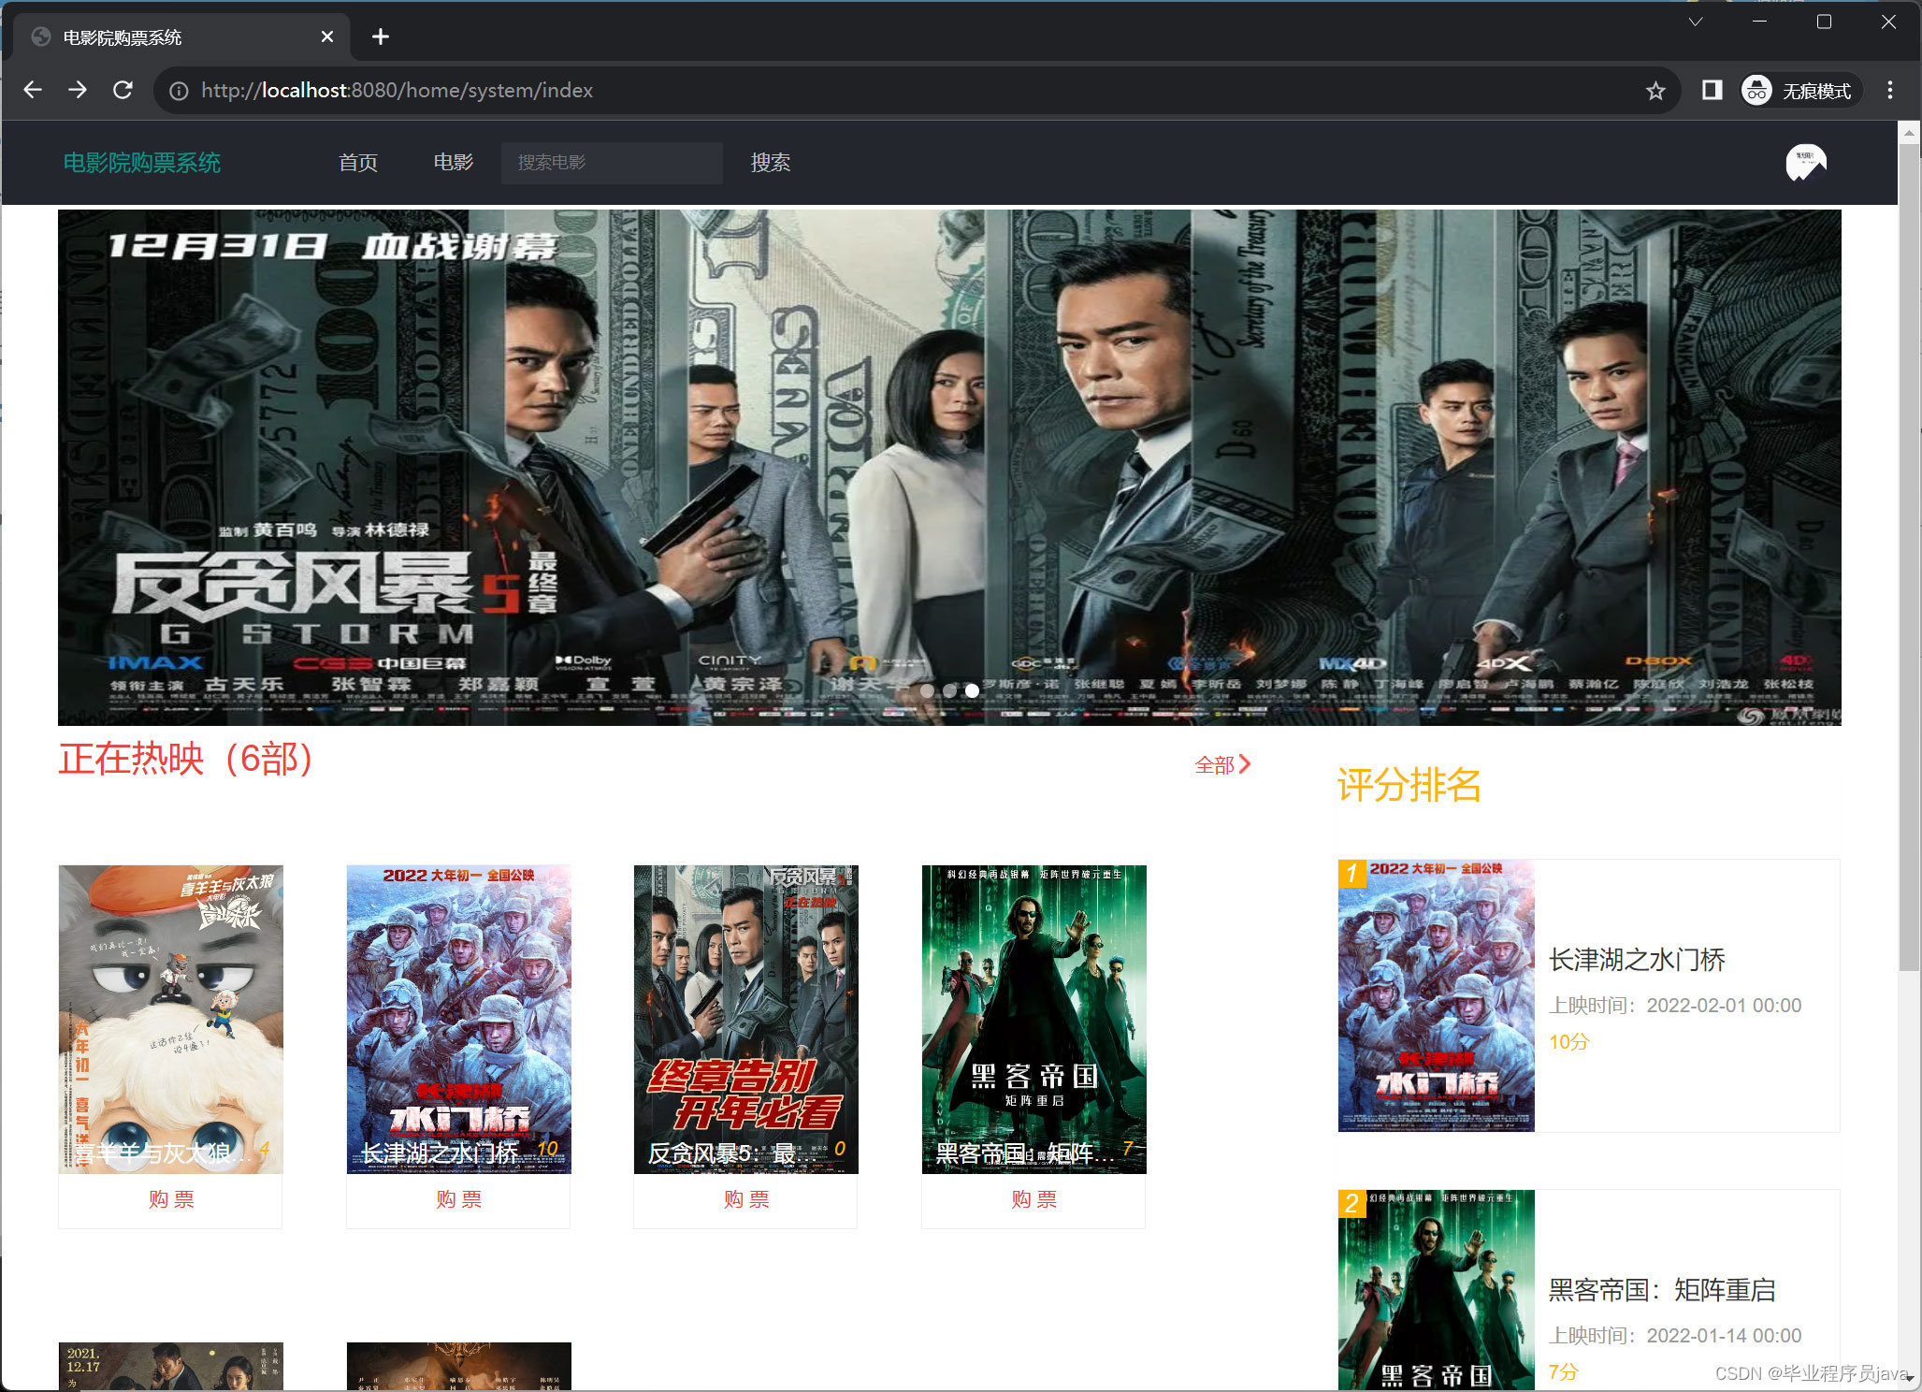Open the 长津湖之水门桥 poster in now showing

pos(458,1019)
